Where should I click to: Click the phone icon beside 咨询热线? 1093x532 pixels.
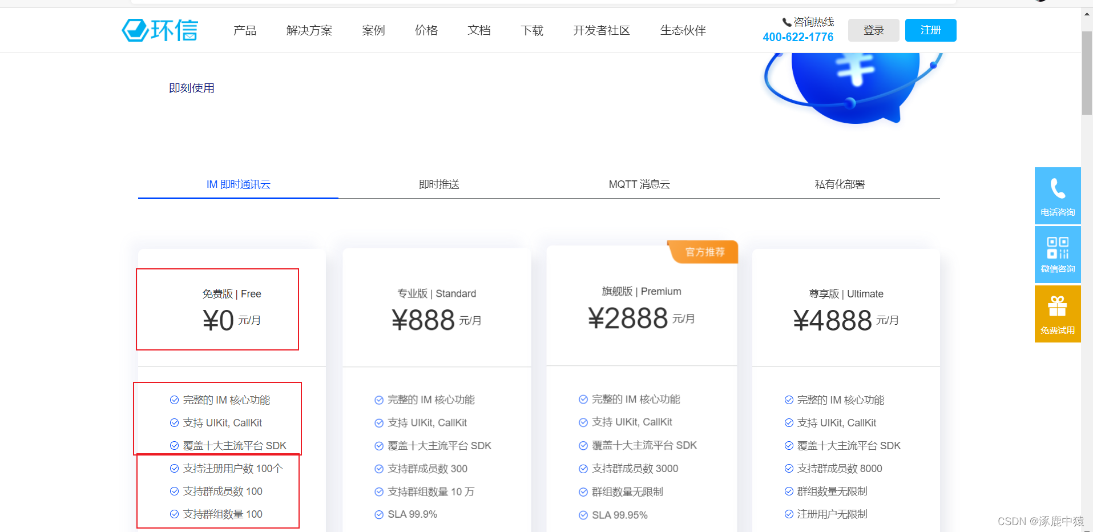click(787, 22)
